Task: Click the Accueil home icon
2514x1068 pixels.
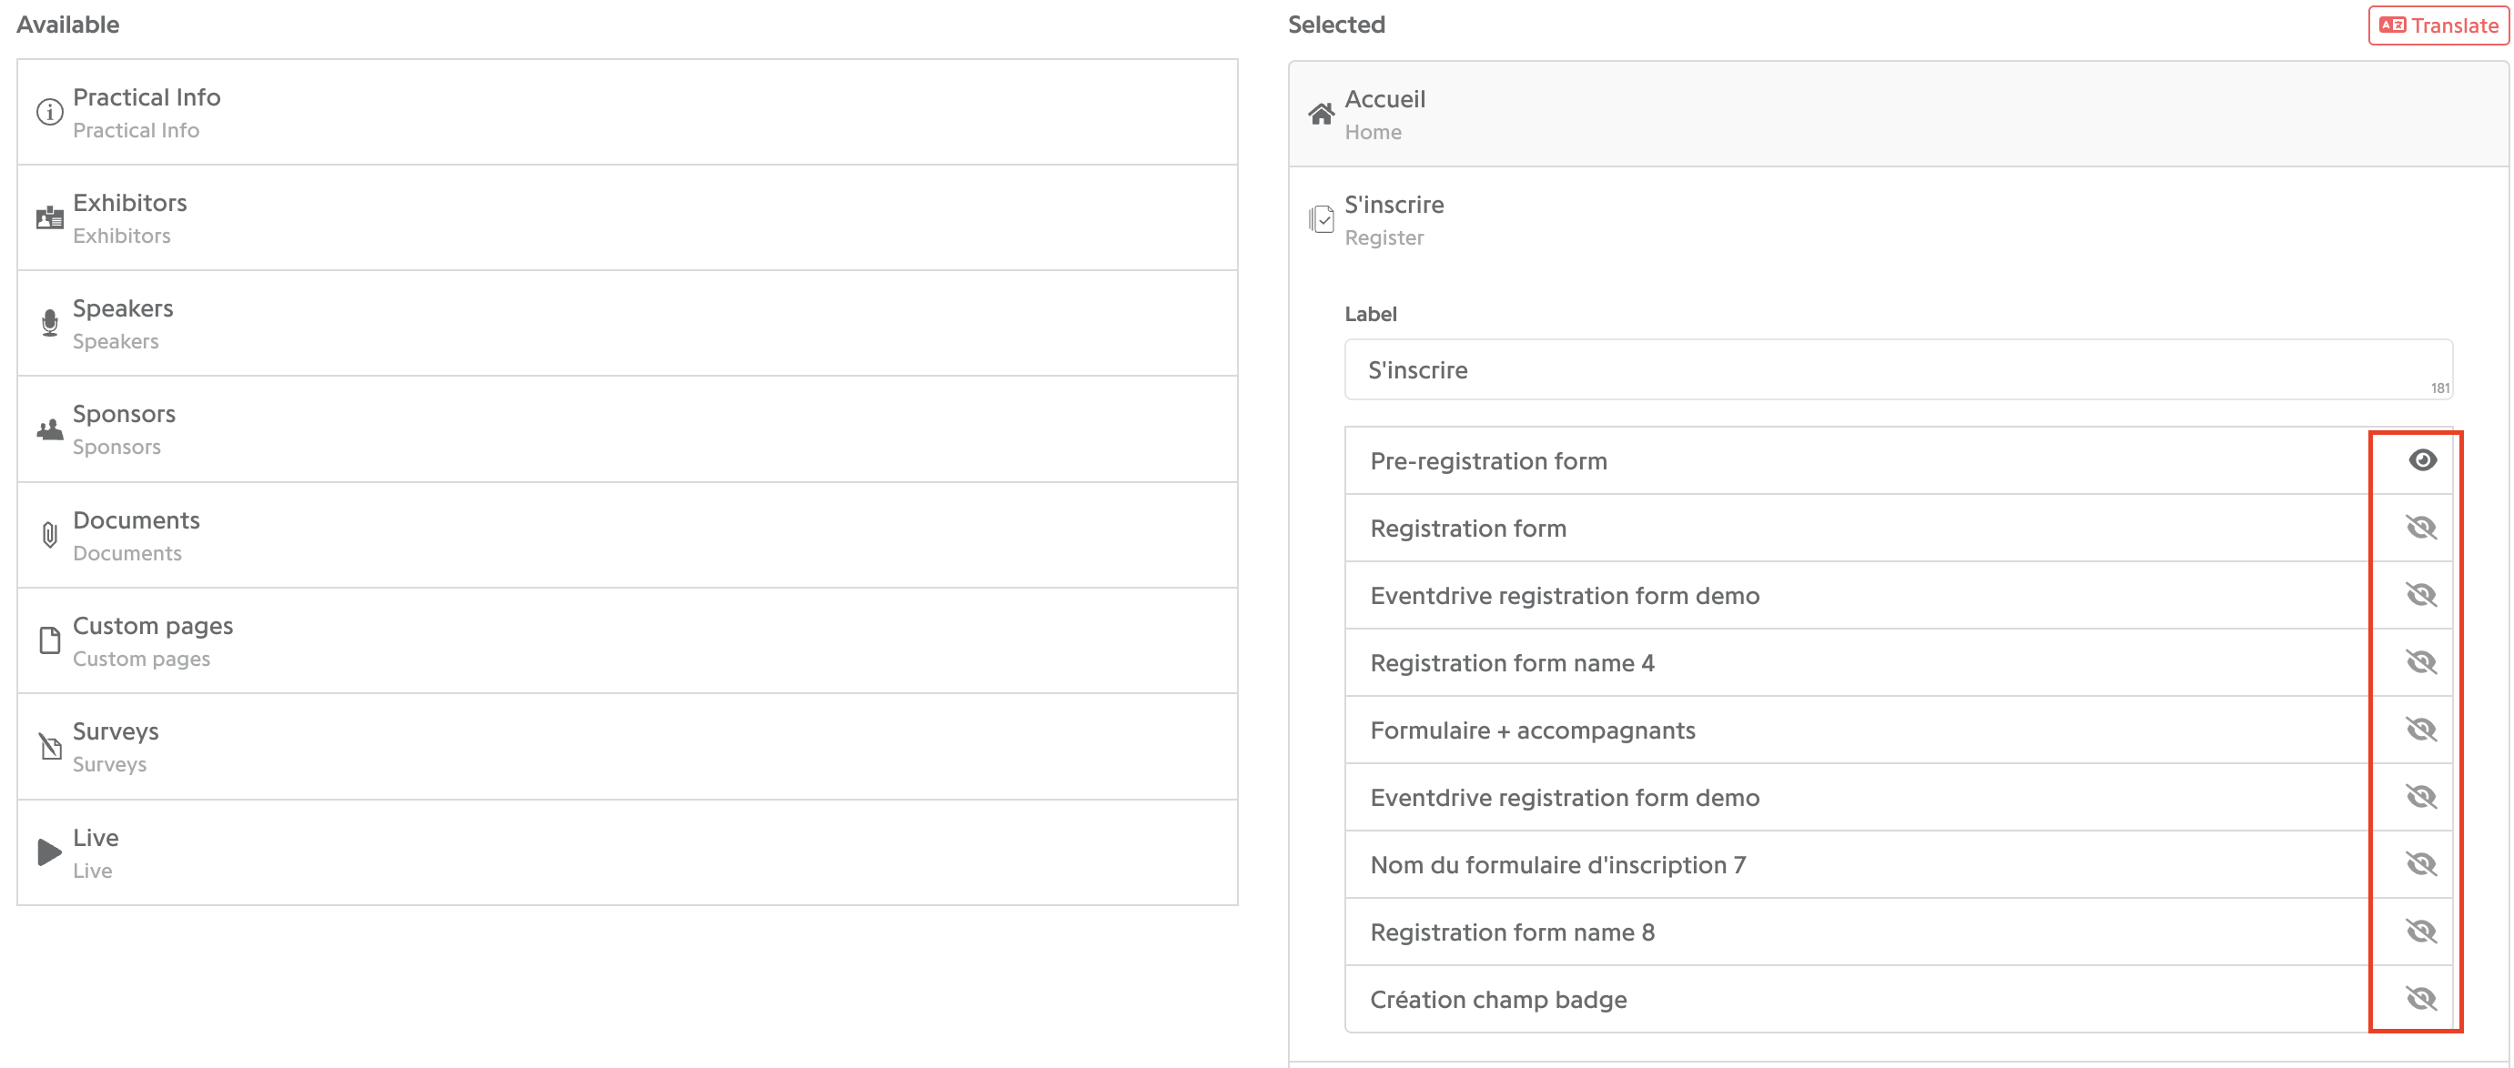Action: tap(1322, 114)
